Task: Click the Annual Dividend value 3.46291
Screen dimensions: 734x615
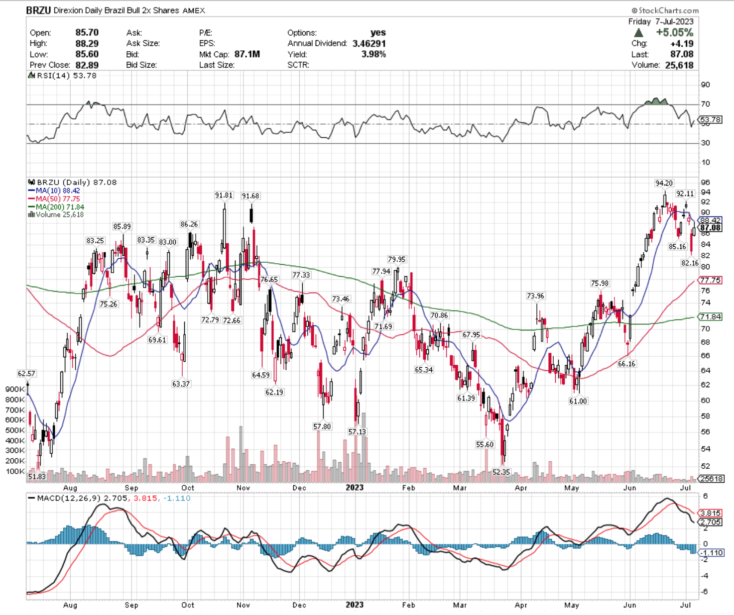Action: 369,43
